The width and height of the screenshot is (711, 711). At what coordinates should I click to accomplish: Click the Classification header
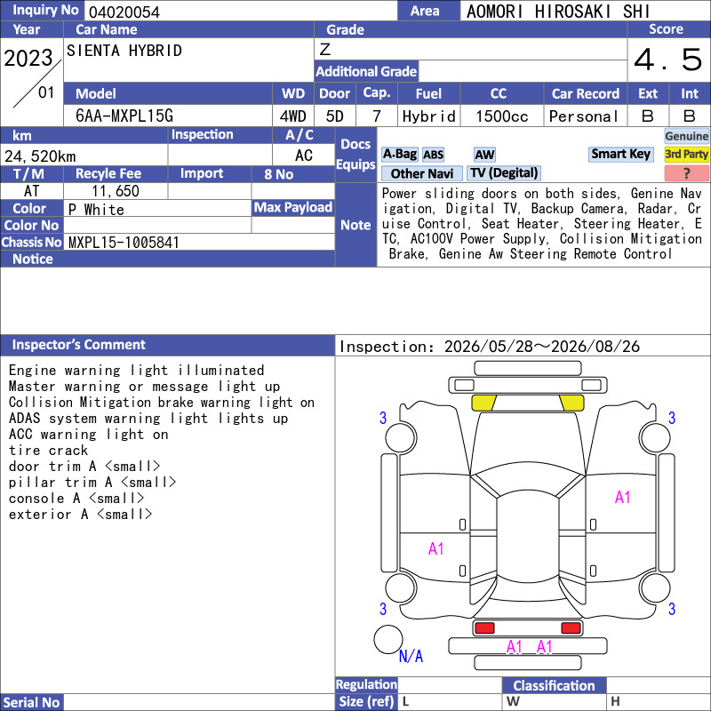click(x=554, y=685)
